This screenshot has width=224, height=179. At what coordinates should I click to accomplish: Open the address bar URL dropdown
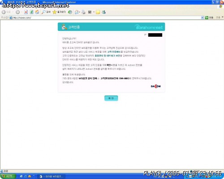point(202,17)
